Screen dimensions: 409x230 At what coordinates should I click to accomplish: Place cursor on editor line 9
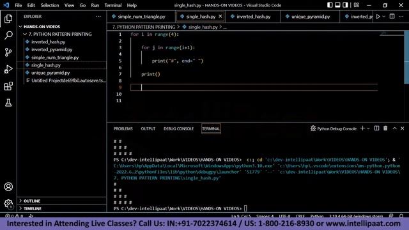(x=254, y=88)
